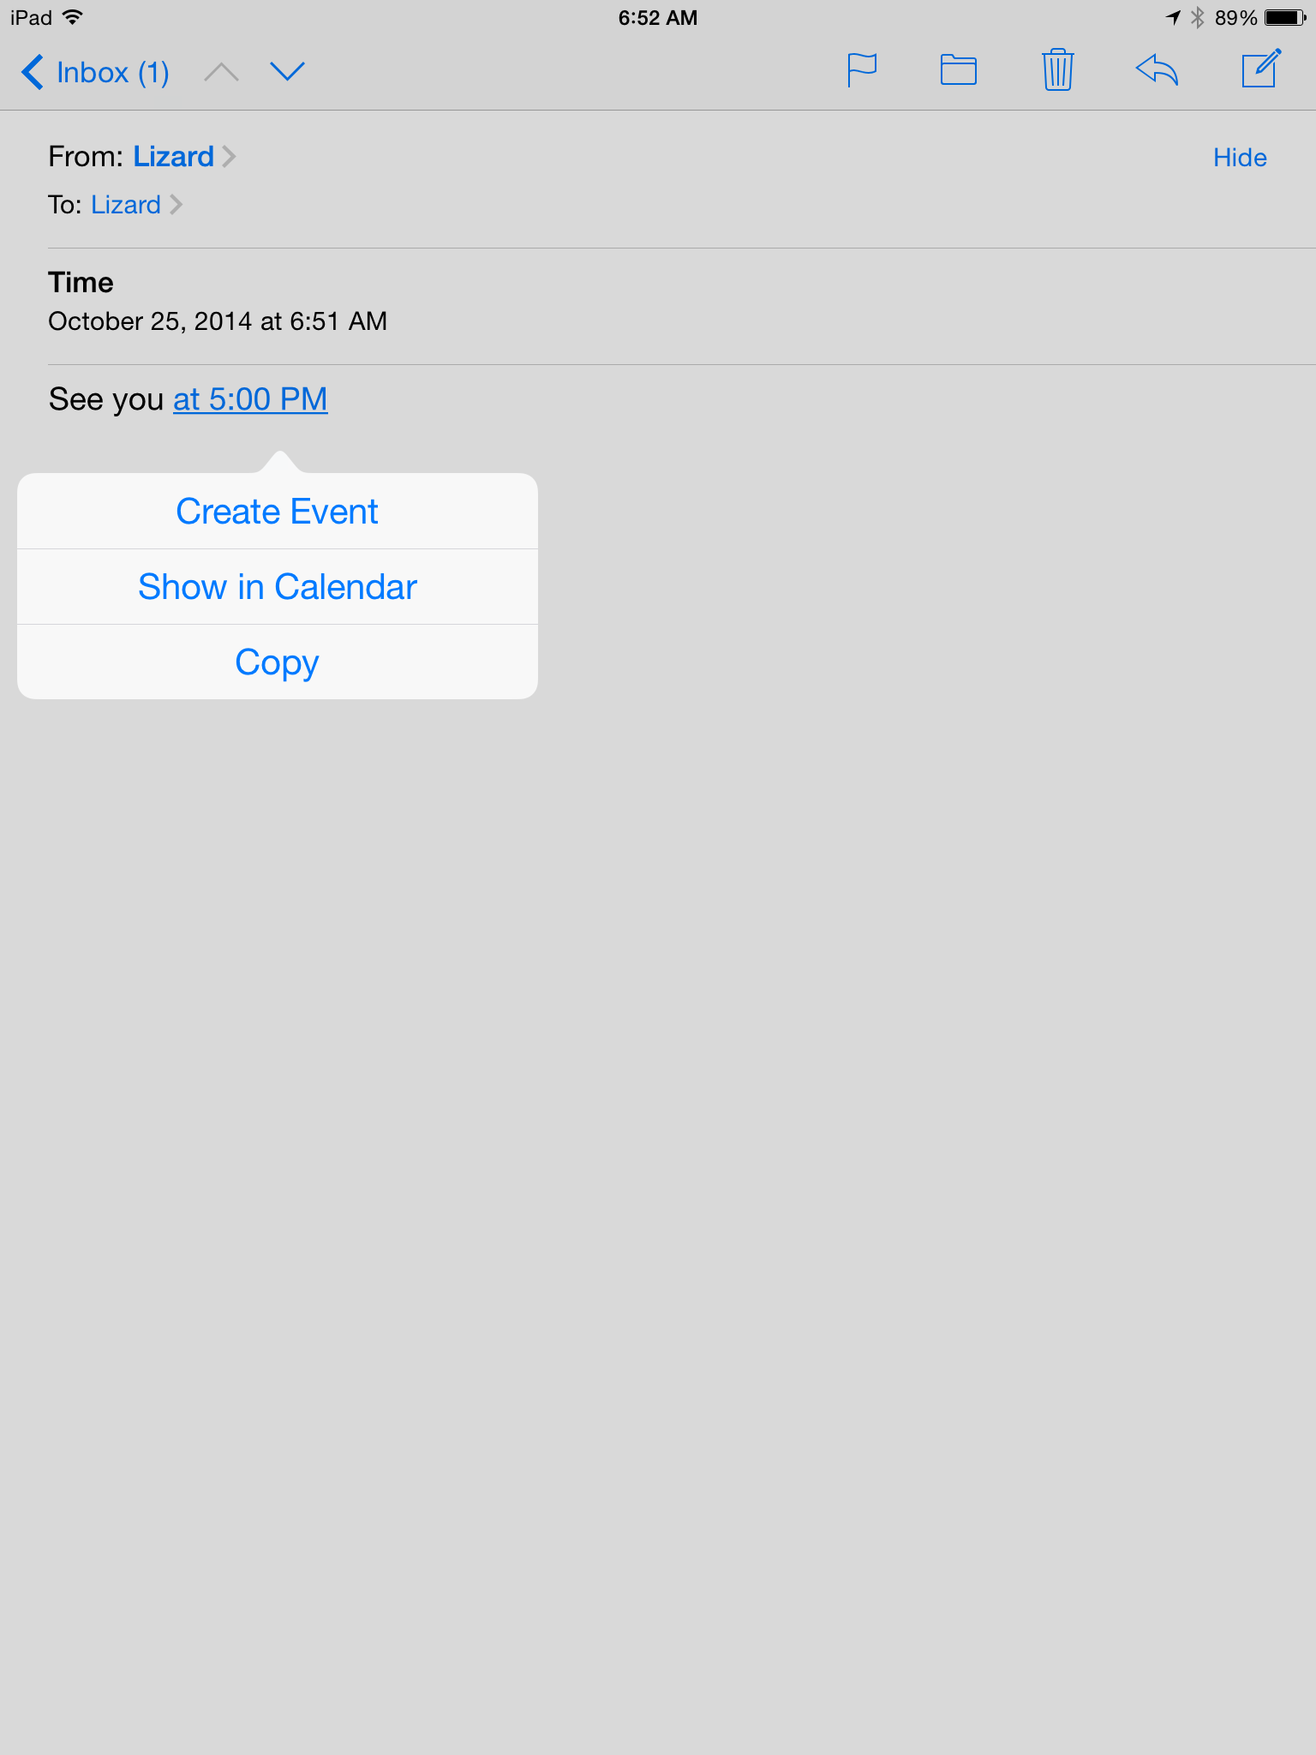Hide the message header details
This screenshot has height=1755, width=1316.
(x=1240, y=158)
